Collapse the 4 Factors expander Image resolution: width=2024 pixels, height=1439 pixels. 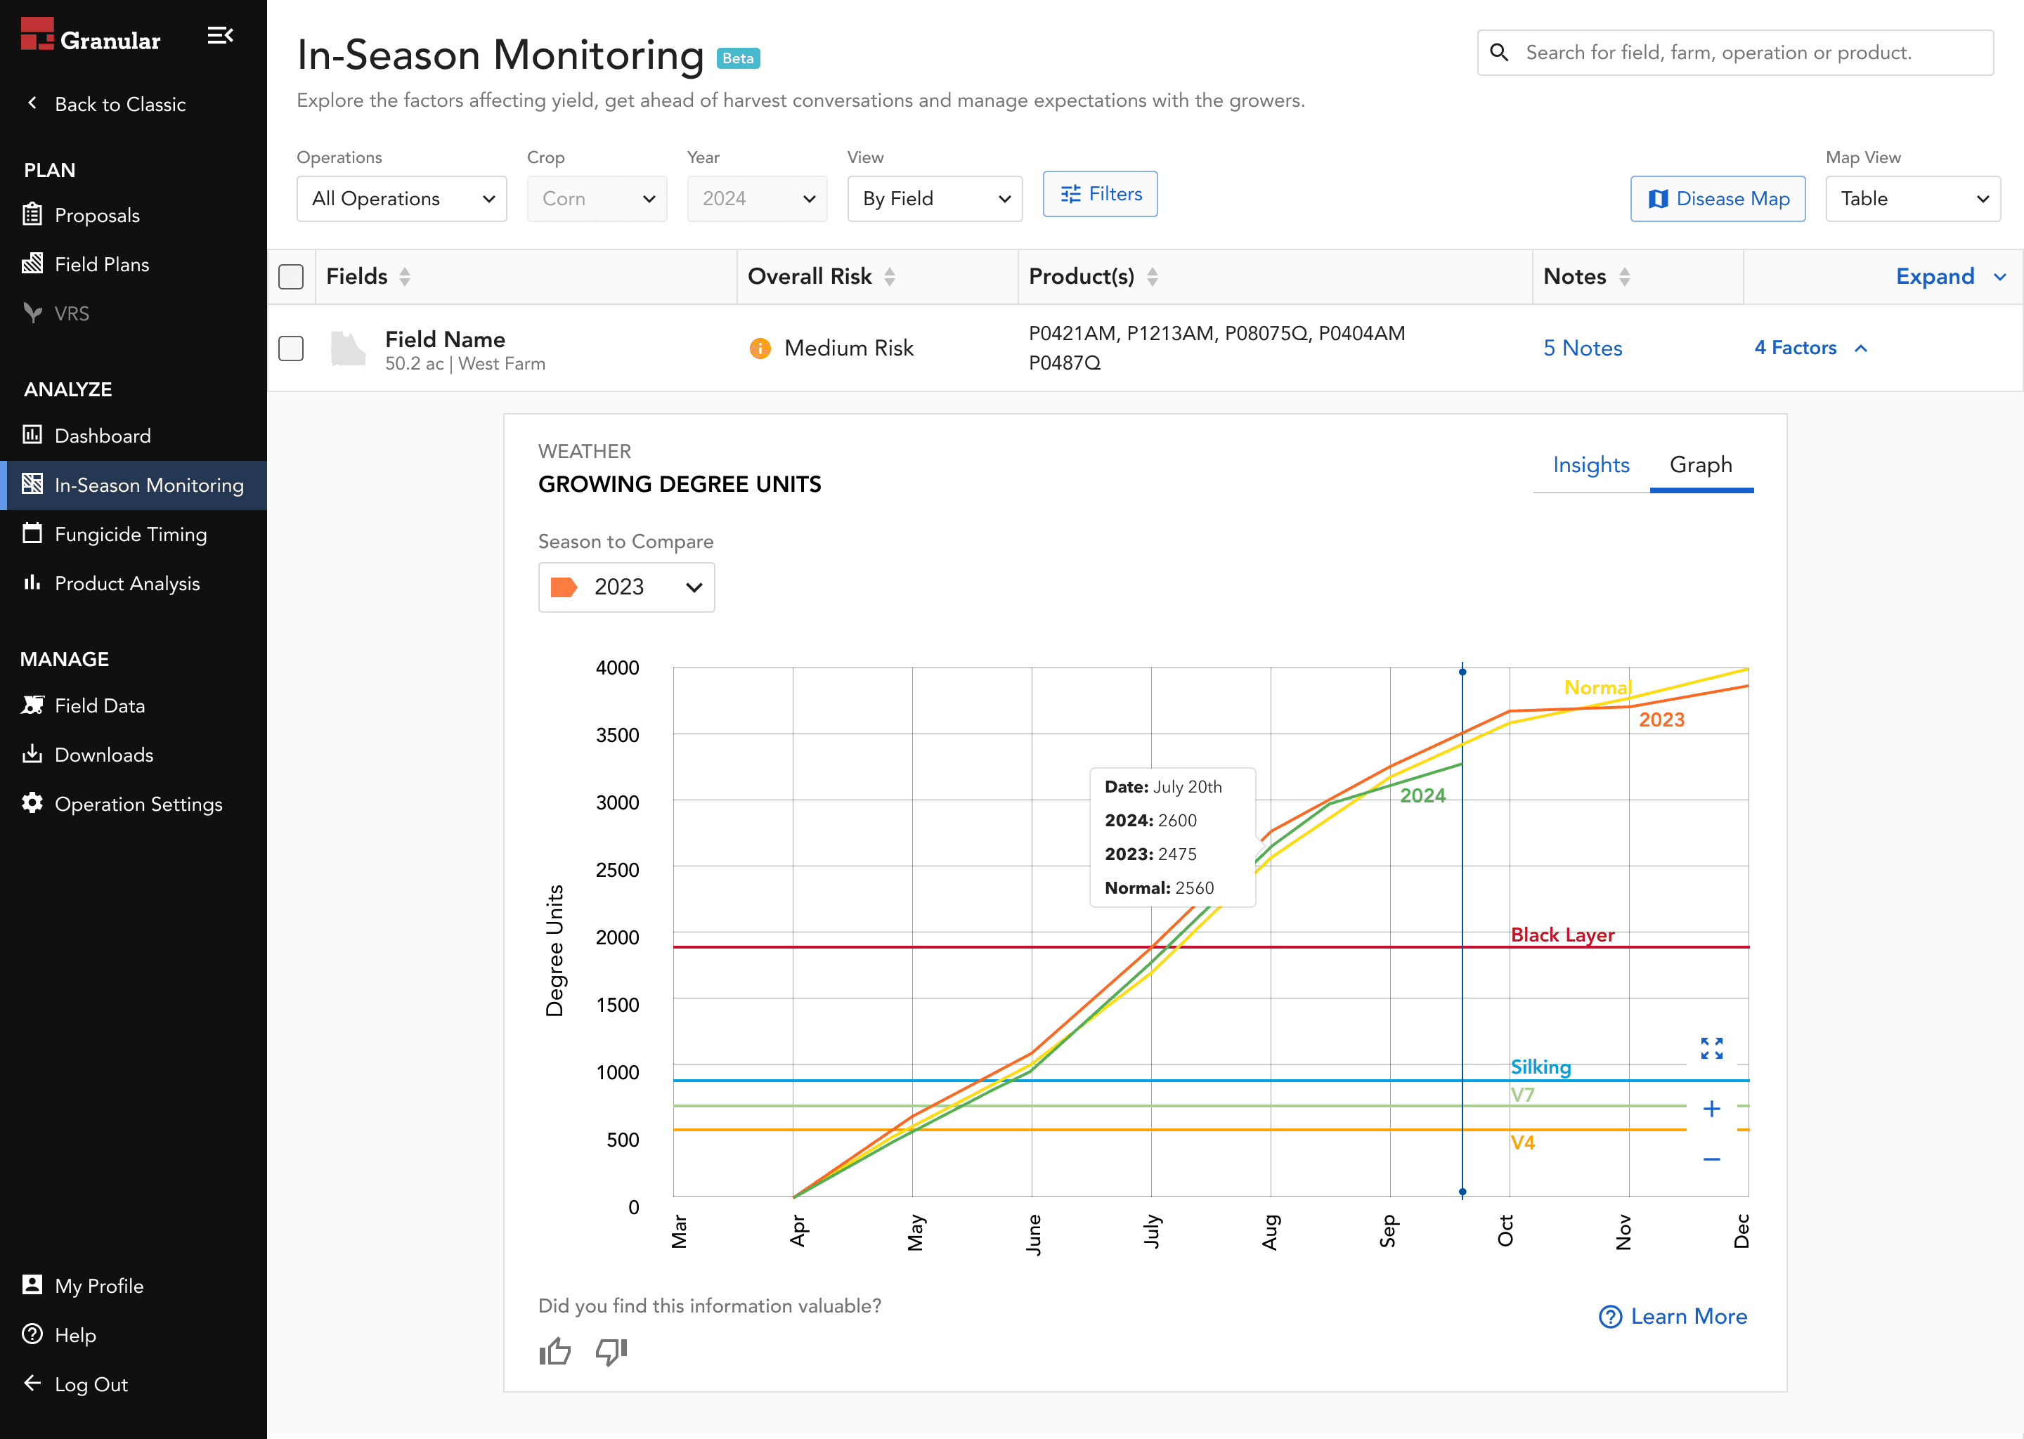click(1810, 349)
